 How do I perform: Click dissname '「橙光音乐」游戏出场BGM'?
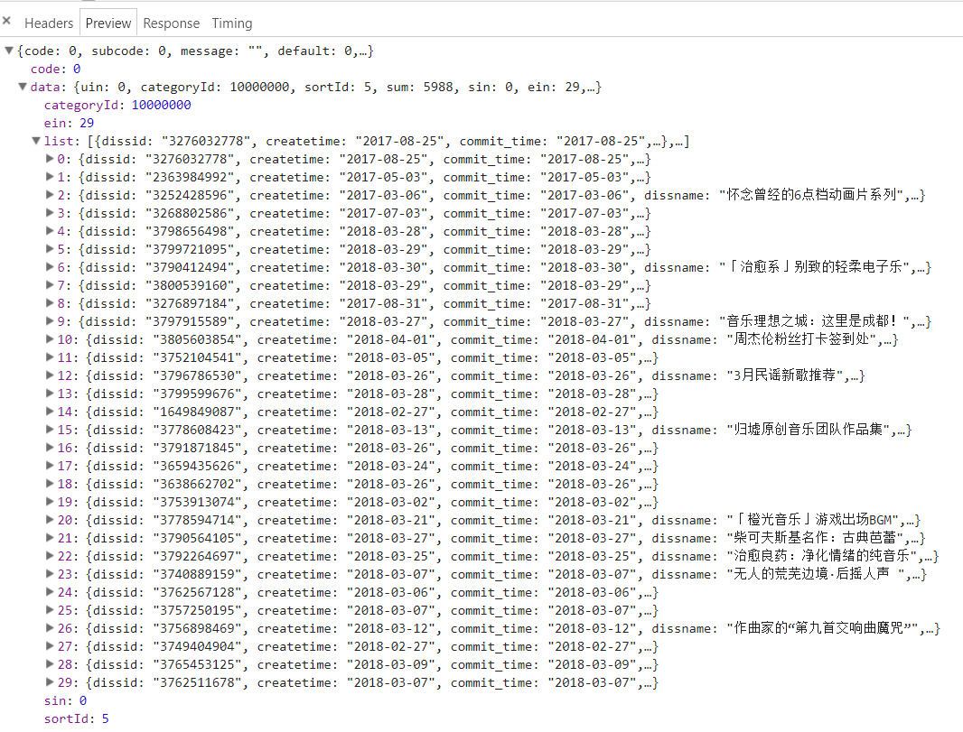[x=812, y=520]
